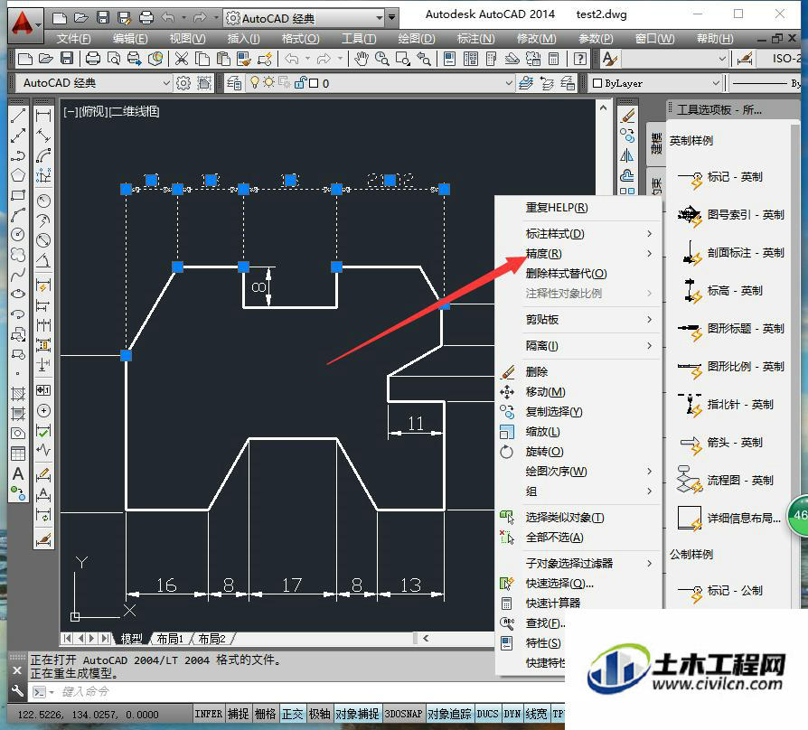Screen dimensions: 808x730
Task: Select the Aligned dimension tool
Action: pyautogui.click(x=43, y=136)
